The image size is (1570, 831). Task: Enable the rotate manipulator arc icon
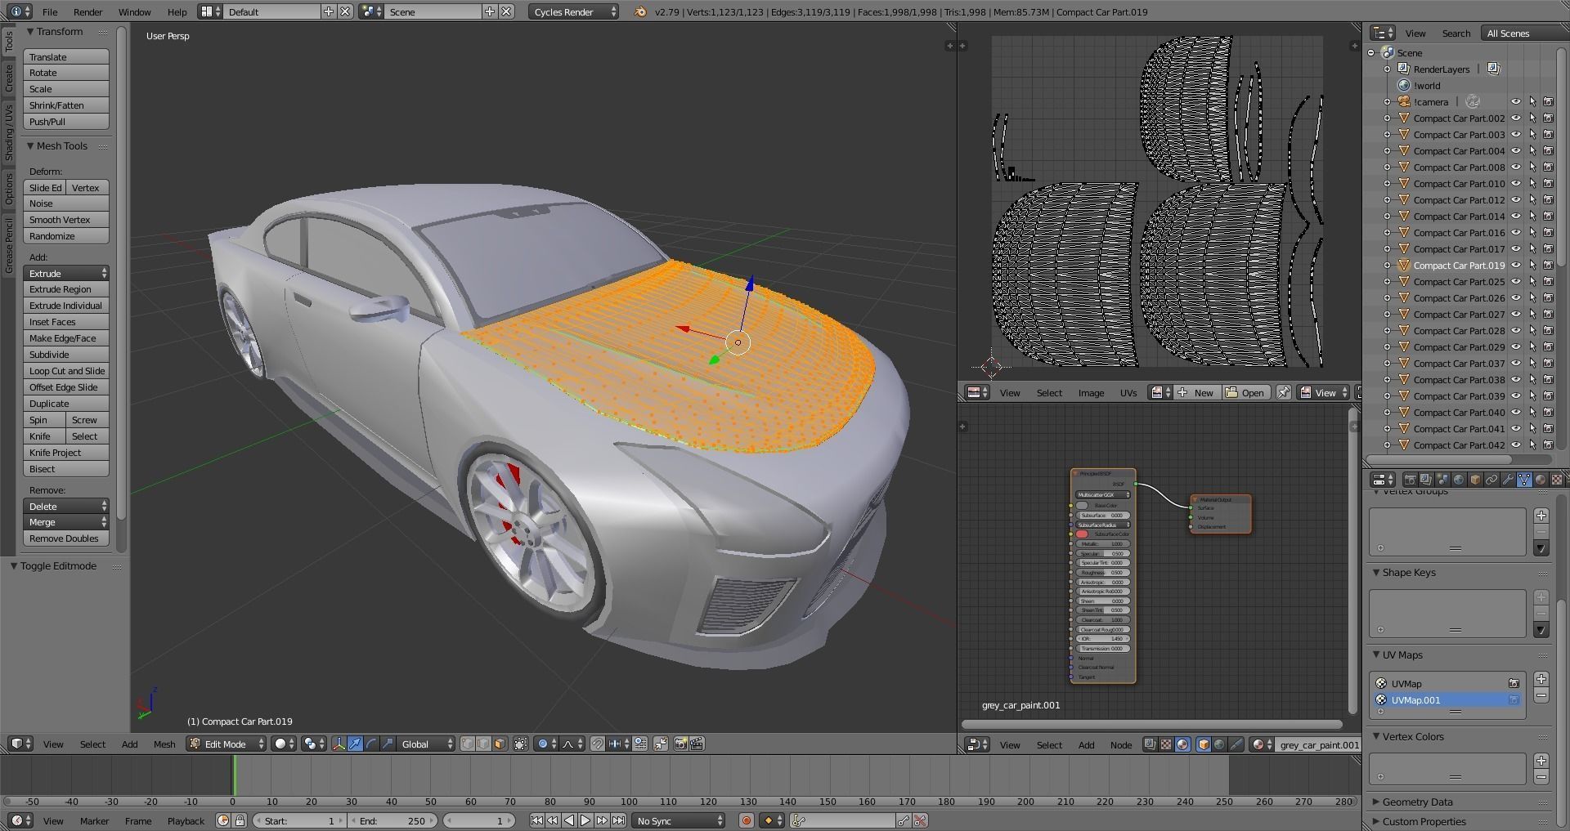click(371, 744)
